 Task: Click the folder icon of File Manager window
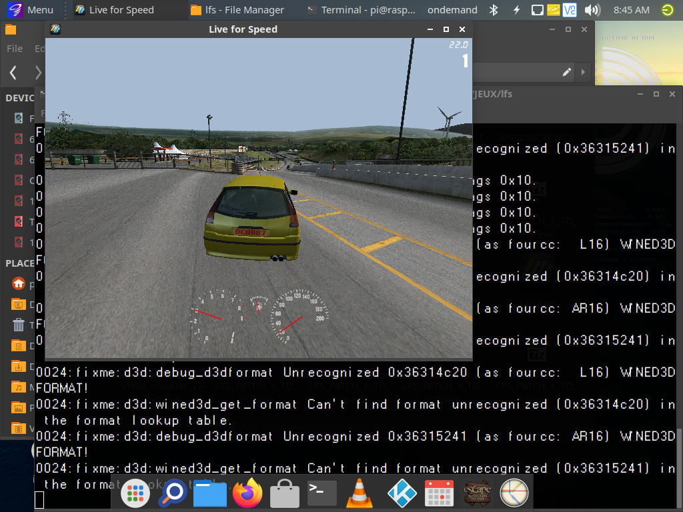pos(11,29)
